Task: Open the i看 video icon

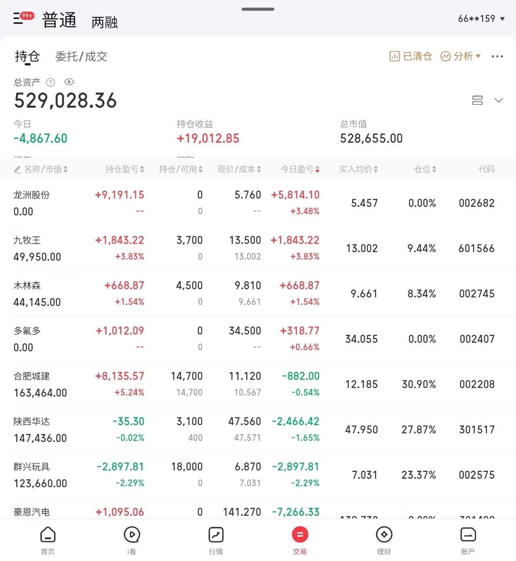Action: pyautogui.click(x=132, y=540)
